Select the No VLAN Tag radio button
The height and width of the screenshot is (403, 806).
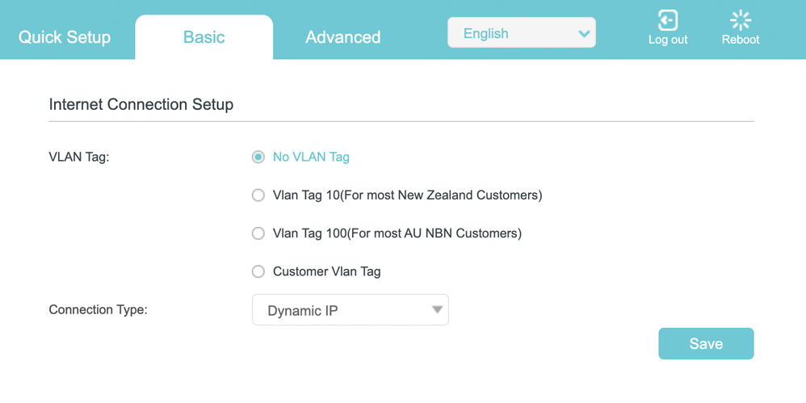[258, 157]
